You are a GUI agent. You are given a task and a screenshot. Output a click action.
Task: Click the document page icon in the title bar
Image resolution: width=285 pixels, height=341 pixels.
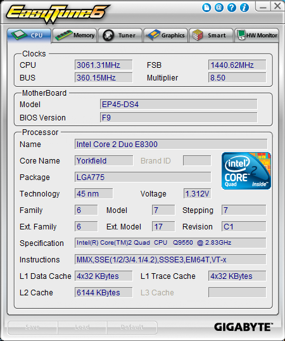click(x=206, y=8)
